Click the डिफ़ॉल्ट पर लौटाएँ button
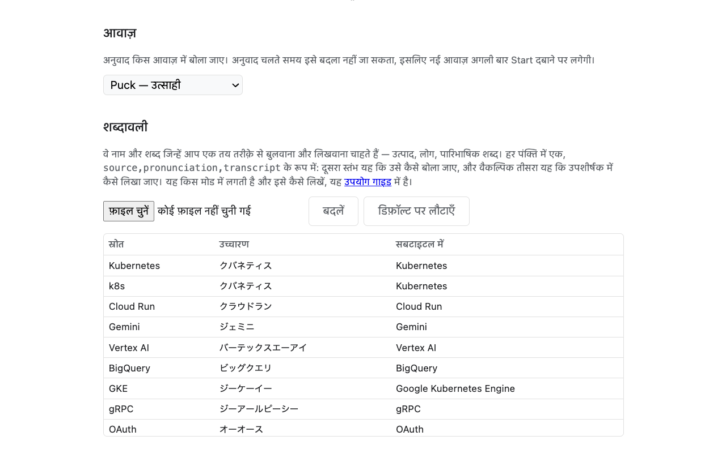726x453 pixels. click(416, 211)
